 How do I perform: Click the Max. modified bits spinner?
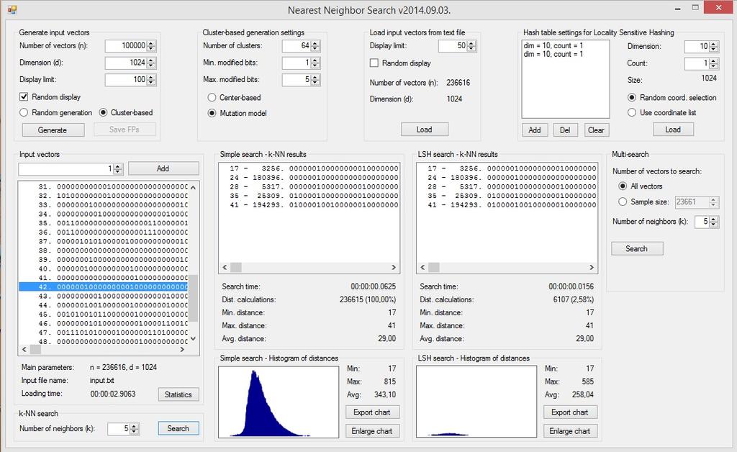tap(315, 80)
